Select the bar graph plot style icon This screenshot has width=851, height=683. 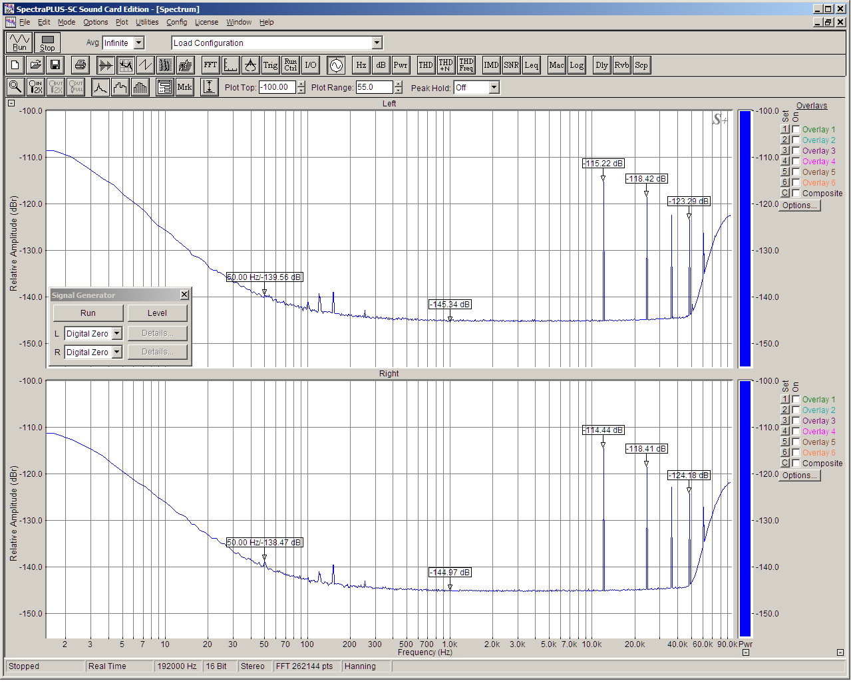140,87
